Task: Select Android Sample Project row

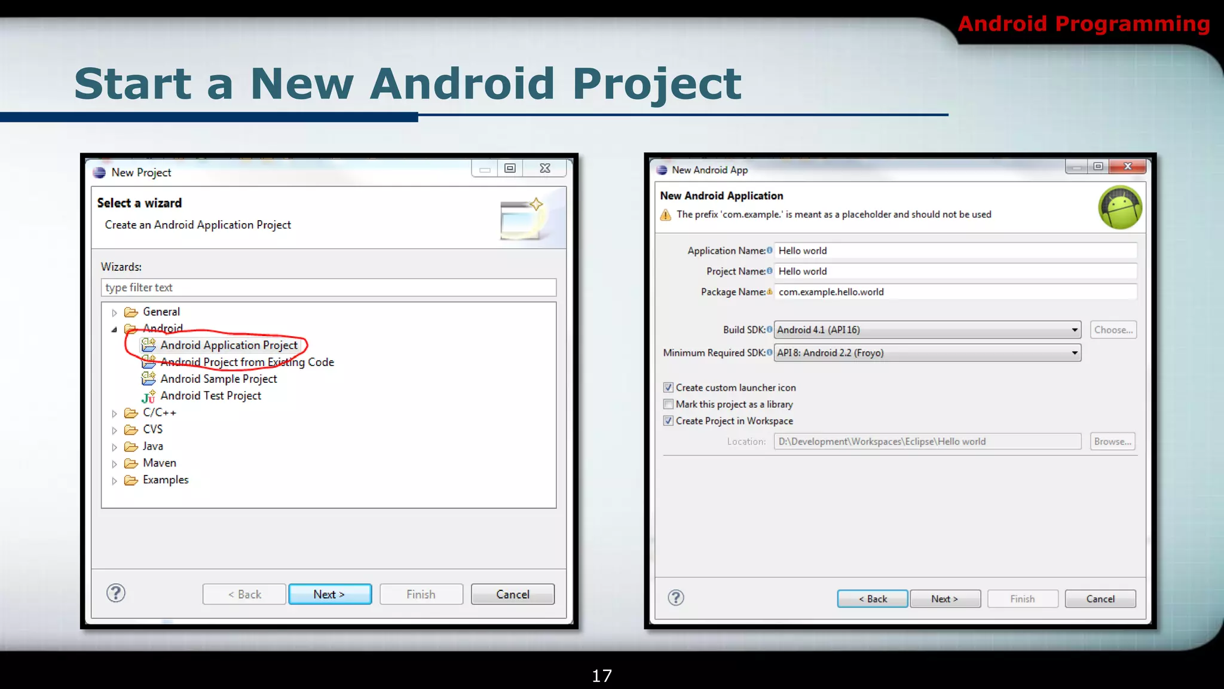Action: coord(210,379)
